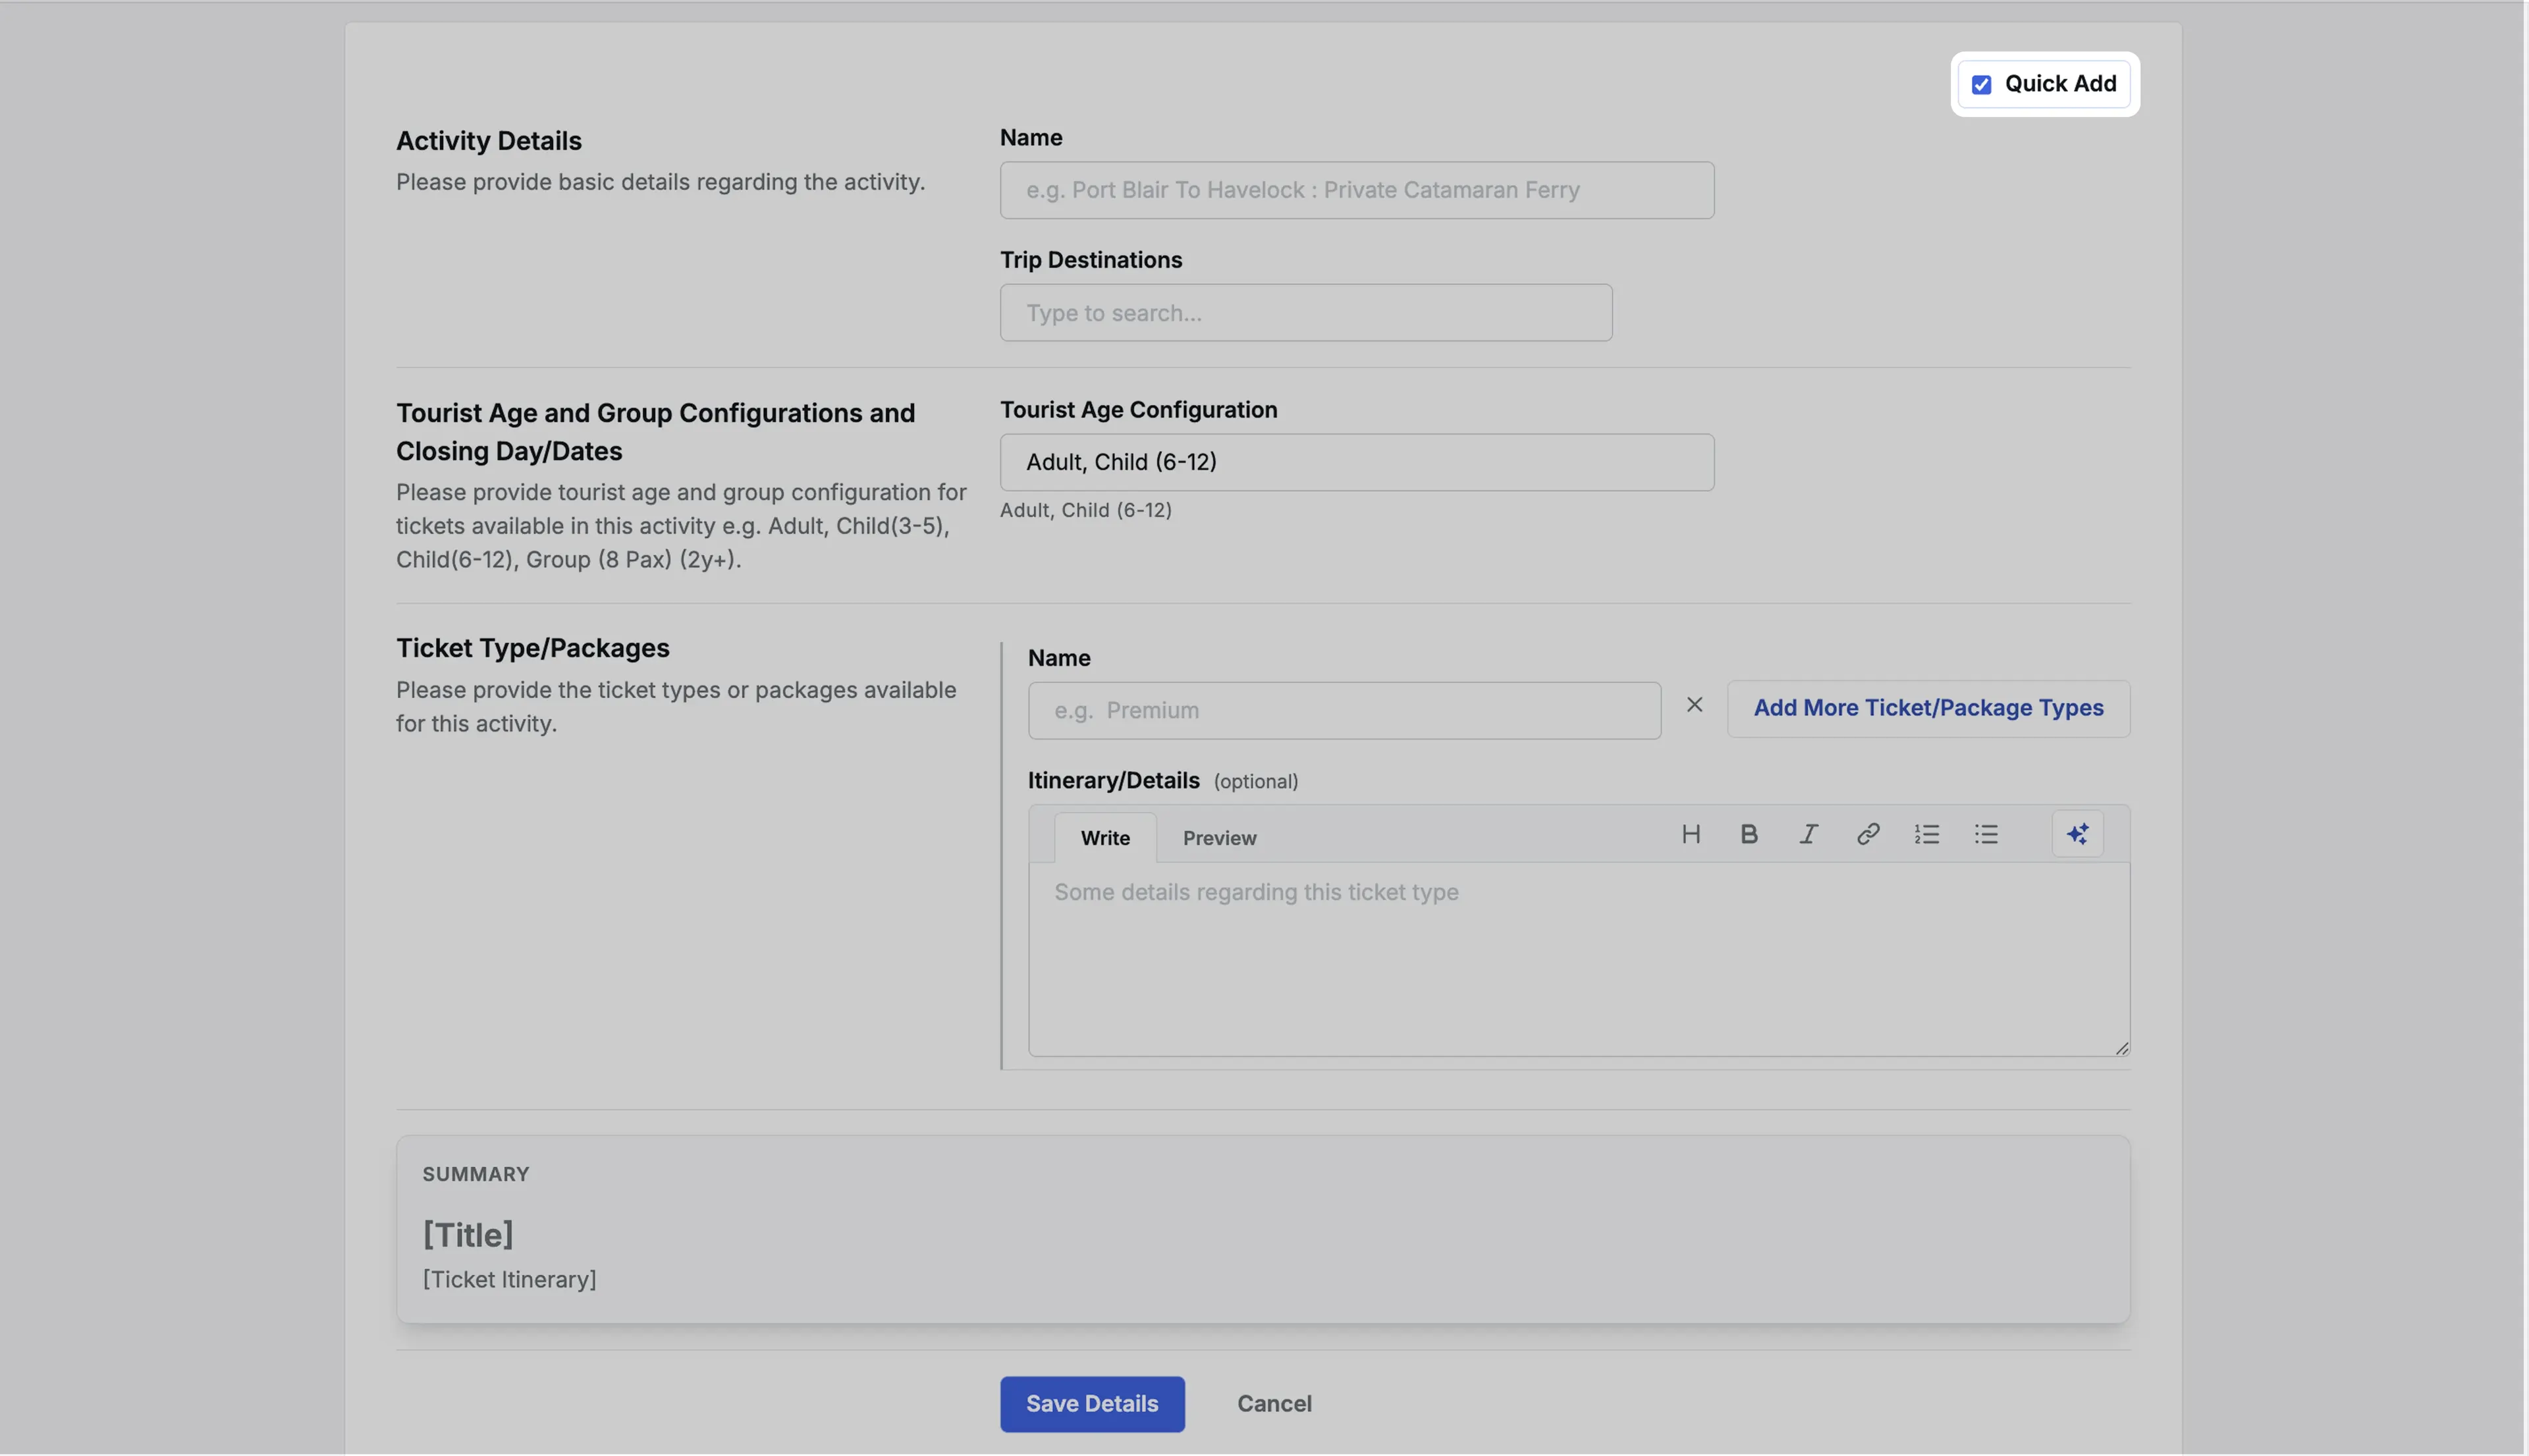Apply italic formatting in itinerary editor
This screenshot has height=1456, width=2529.
(1808, 834)
